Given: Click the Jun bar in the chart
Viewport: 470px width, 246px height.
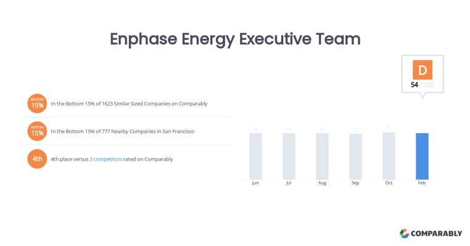Looking at the screenshot, I should (x=255, y=156).
